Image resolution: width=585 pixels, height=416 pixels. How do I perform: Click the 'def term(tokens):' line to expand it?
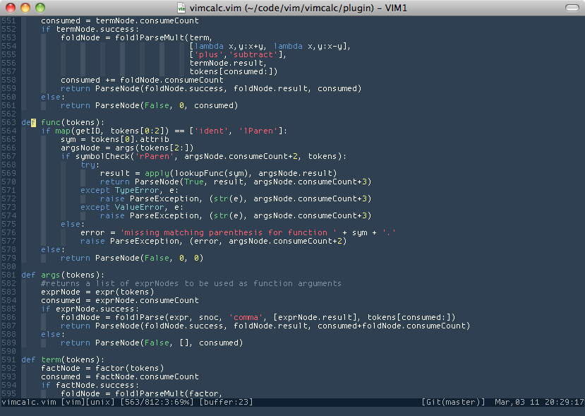pyautogui.click(x=64, y=359)
